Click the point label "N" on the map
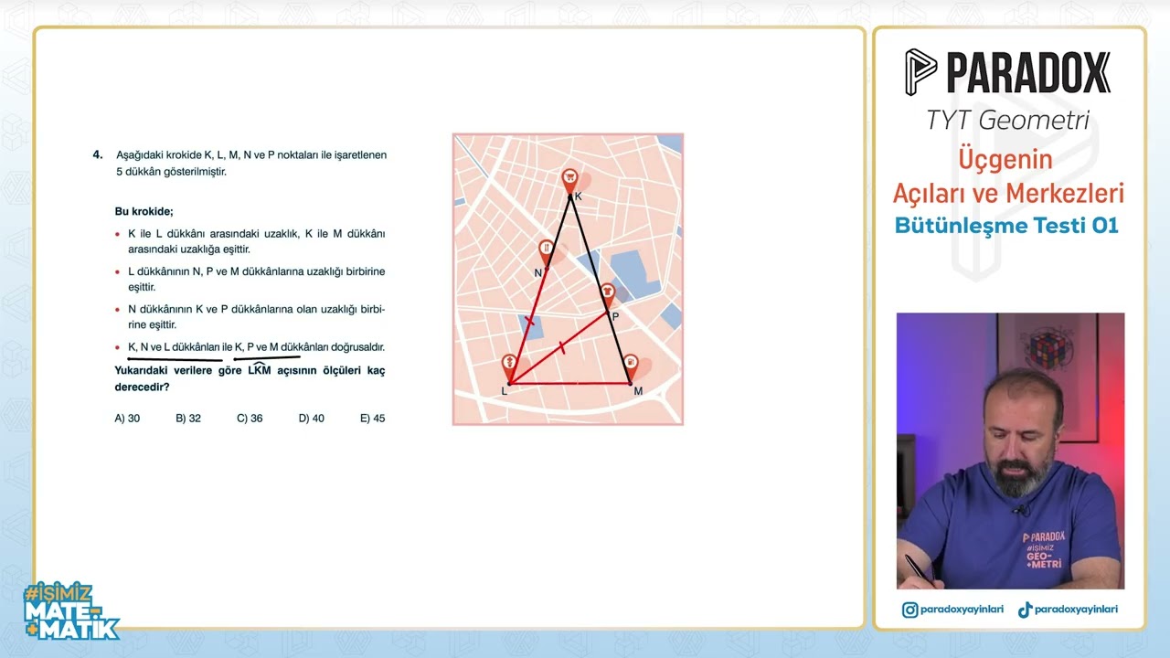This screenshot has height=658, width=1170. (x=538, y=272)
